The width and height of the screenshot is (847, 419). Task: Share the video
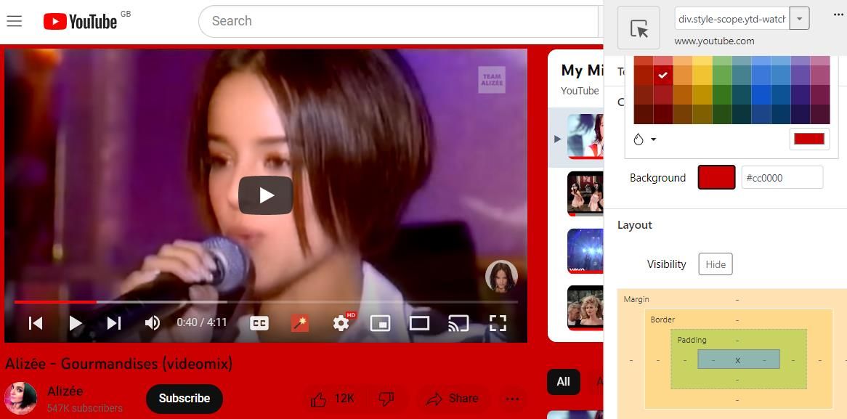click(x=453, y=399)
